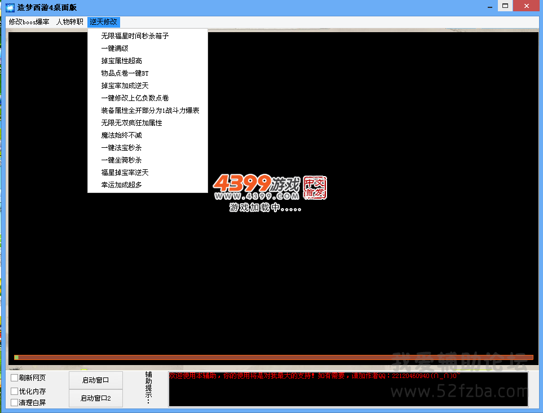Viewport: 543px width, 413px height.
Task: Open the 人物转职 menu
Action: (x=69, y=22)
